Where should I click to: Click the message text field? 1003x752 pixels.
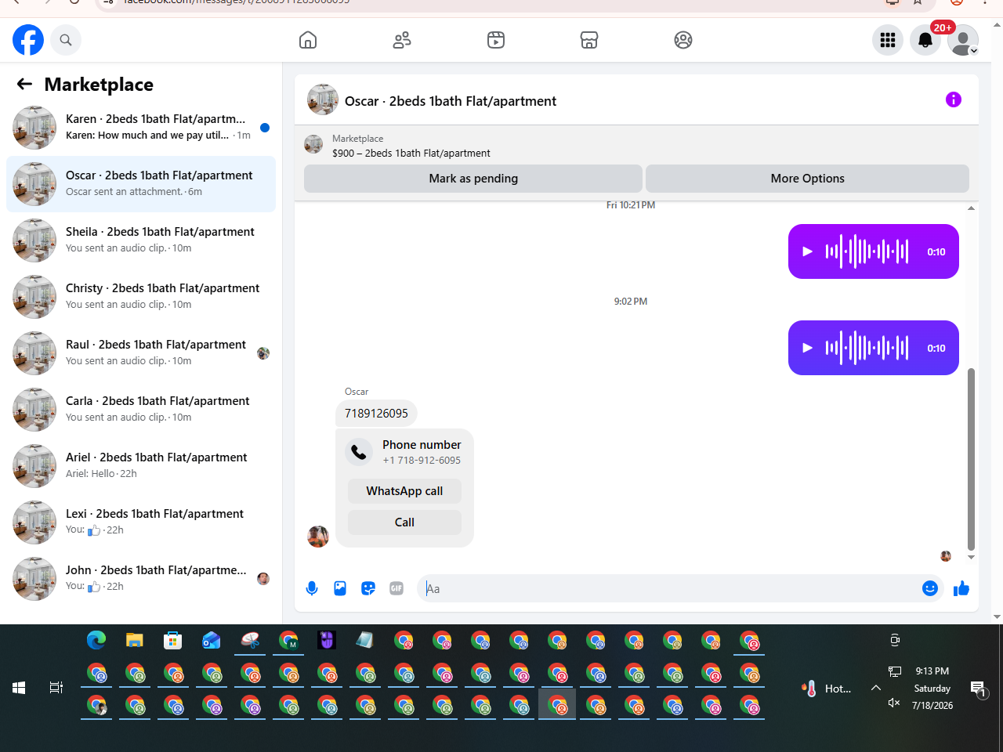tap(670, 588)
